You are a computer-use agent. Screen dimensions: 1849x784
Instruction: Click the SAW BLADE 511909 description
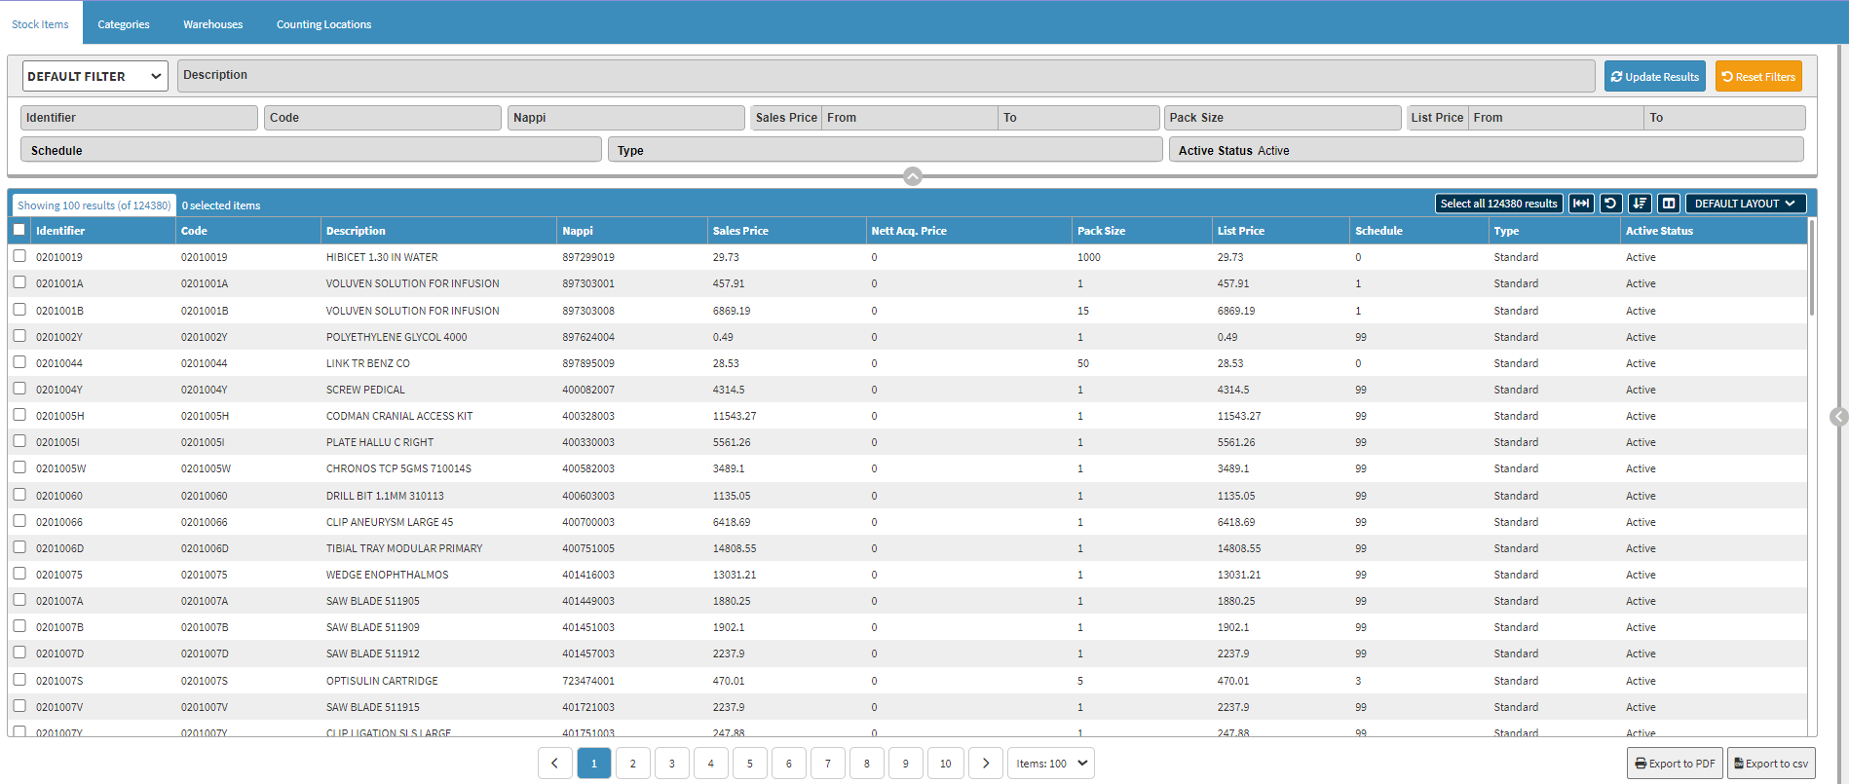click(x=373, y=627)
